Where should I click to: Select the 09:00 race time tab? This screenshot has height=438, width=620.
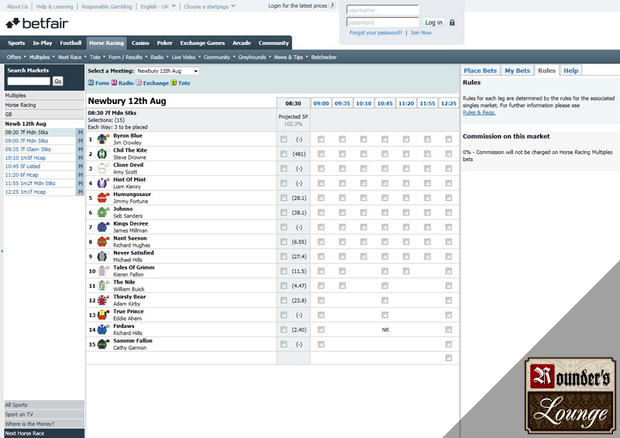point(321,103)
